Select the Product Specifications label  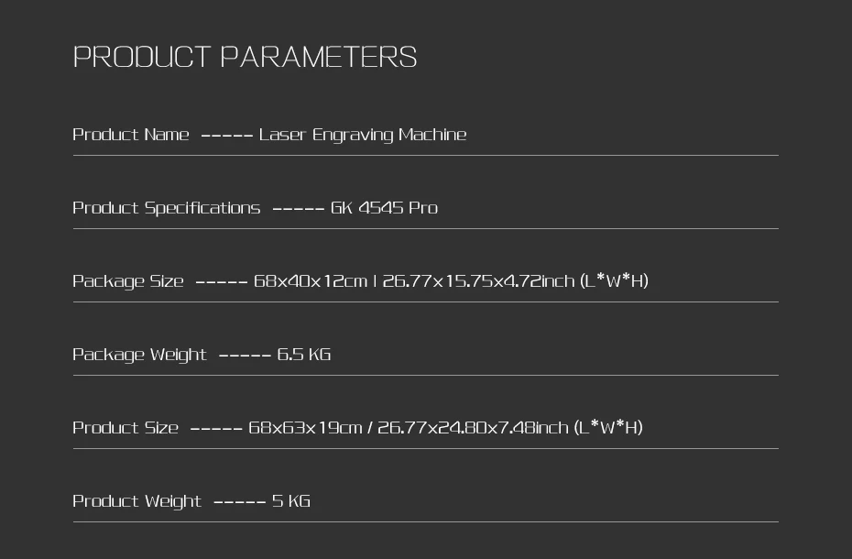coord(166,208)
